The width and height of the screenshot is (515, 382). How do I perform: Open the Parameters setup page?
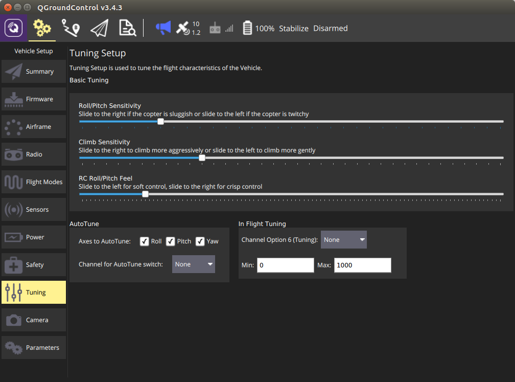coord(34,348)
